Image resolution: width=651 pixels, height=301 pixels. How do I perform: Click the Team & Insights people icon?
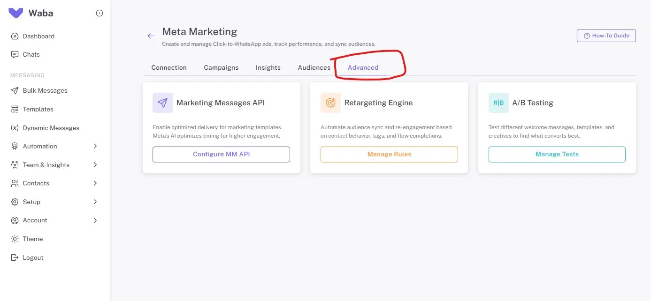(x=15, y=165)
